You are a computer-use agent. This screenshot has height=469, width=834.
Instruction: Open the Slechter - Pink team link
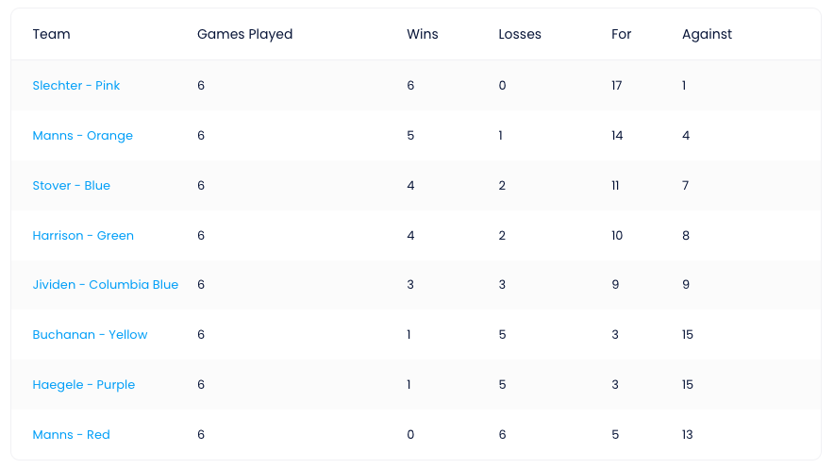[x=76, y=86]
